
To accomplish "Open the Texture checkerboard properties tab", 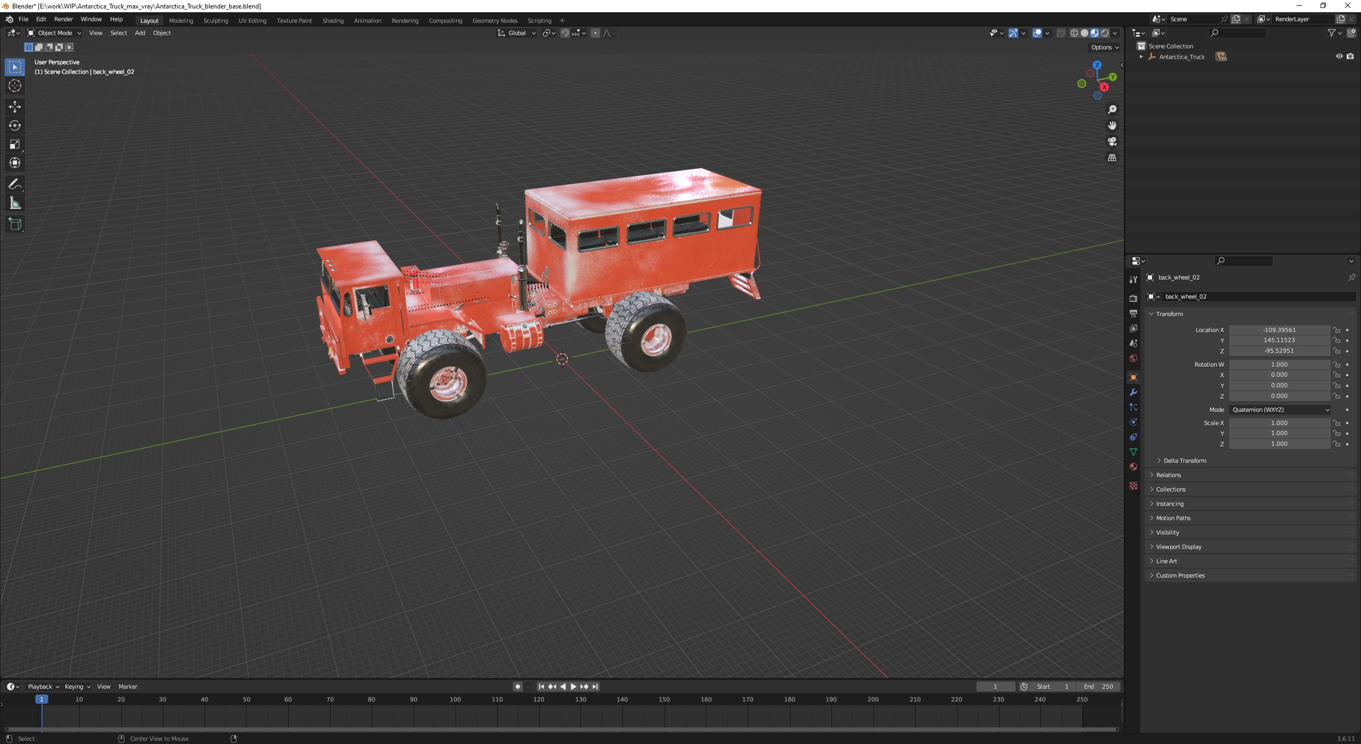I will (x=1133, y=486).
